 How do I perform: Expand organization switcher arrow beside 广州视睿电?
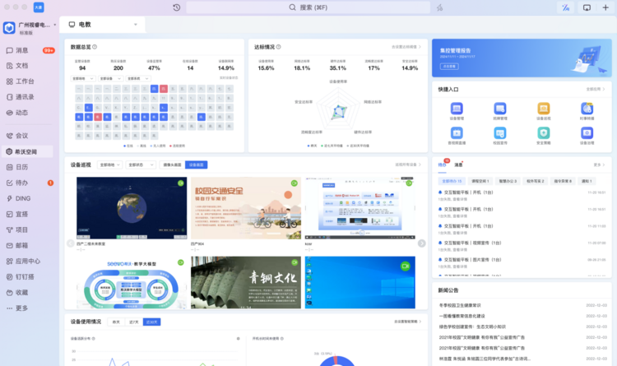coord(54,25)
